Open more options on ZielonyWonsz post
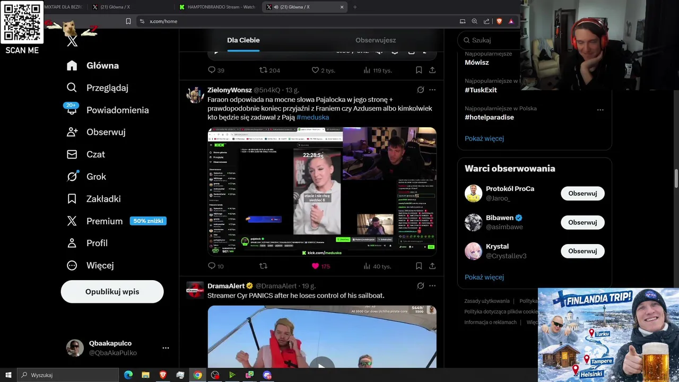This screenshot has height=382, width=679. (432, 90)
